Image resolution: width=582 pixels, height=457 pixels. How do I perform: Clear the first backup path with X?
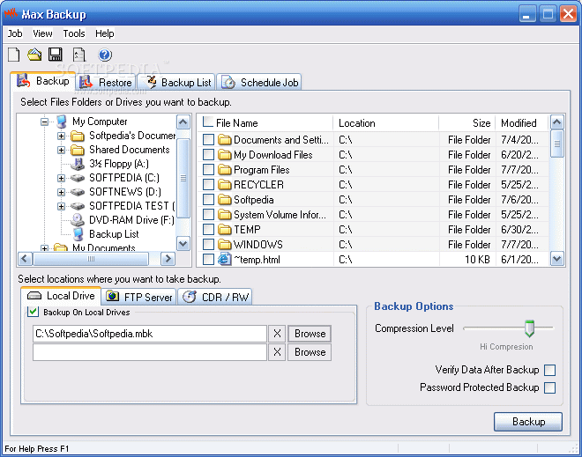click(277, 334)
